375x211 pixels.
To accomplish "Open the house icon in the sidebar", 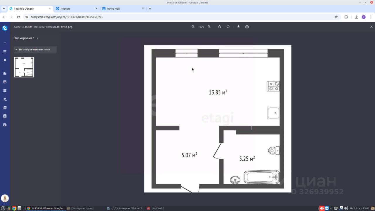I will [x=5, y=99].
